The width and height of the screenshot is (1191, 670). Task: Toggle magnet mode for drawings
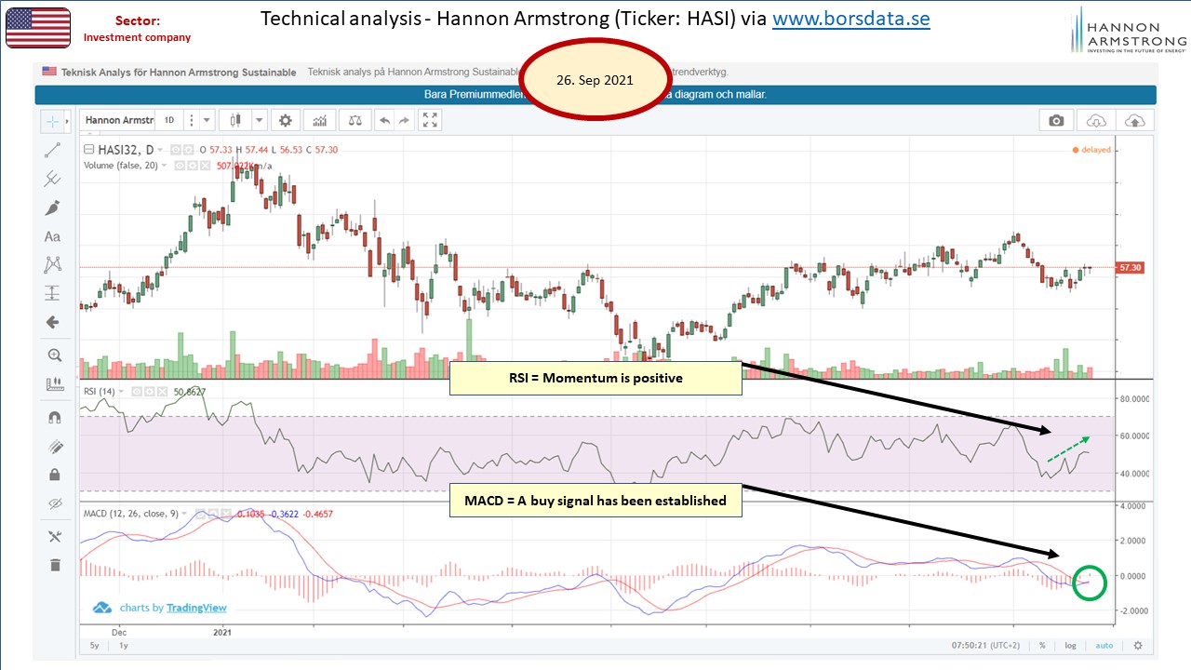(x=53, y=418)
